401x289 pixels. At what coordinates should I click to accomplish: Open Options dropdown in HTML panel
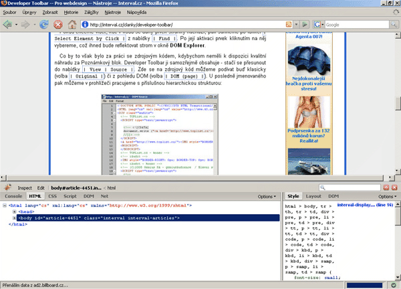tap(267, 196)
